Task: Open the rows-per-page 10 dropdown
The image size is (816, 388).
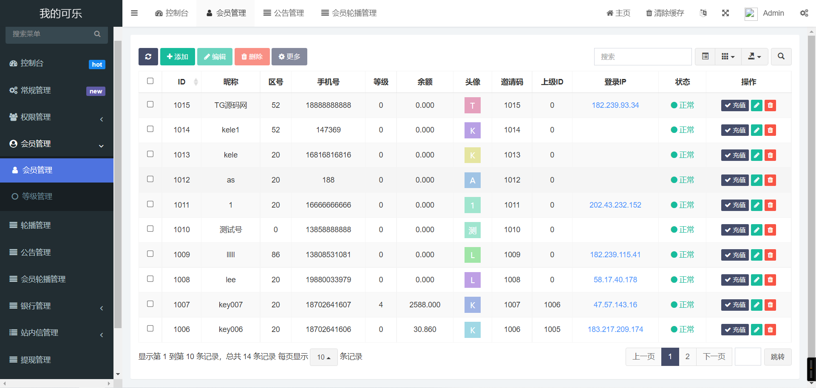Action: pyautogui.click(x=323, y=357)
